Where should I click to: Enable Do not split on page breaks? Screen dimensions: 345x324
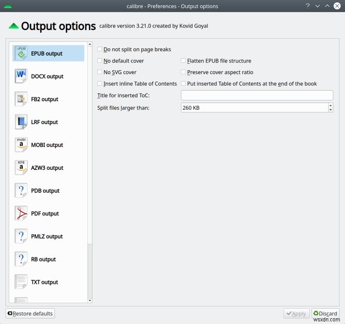point(100,50)
